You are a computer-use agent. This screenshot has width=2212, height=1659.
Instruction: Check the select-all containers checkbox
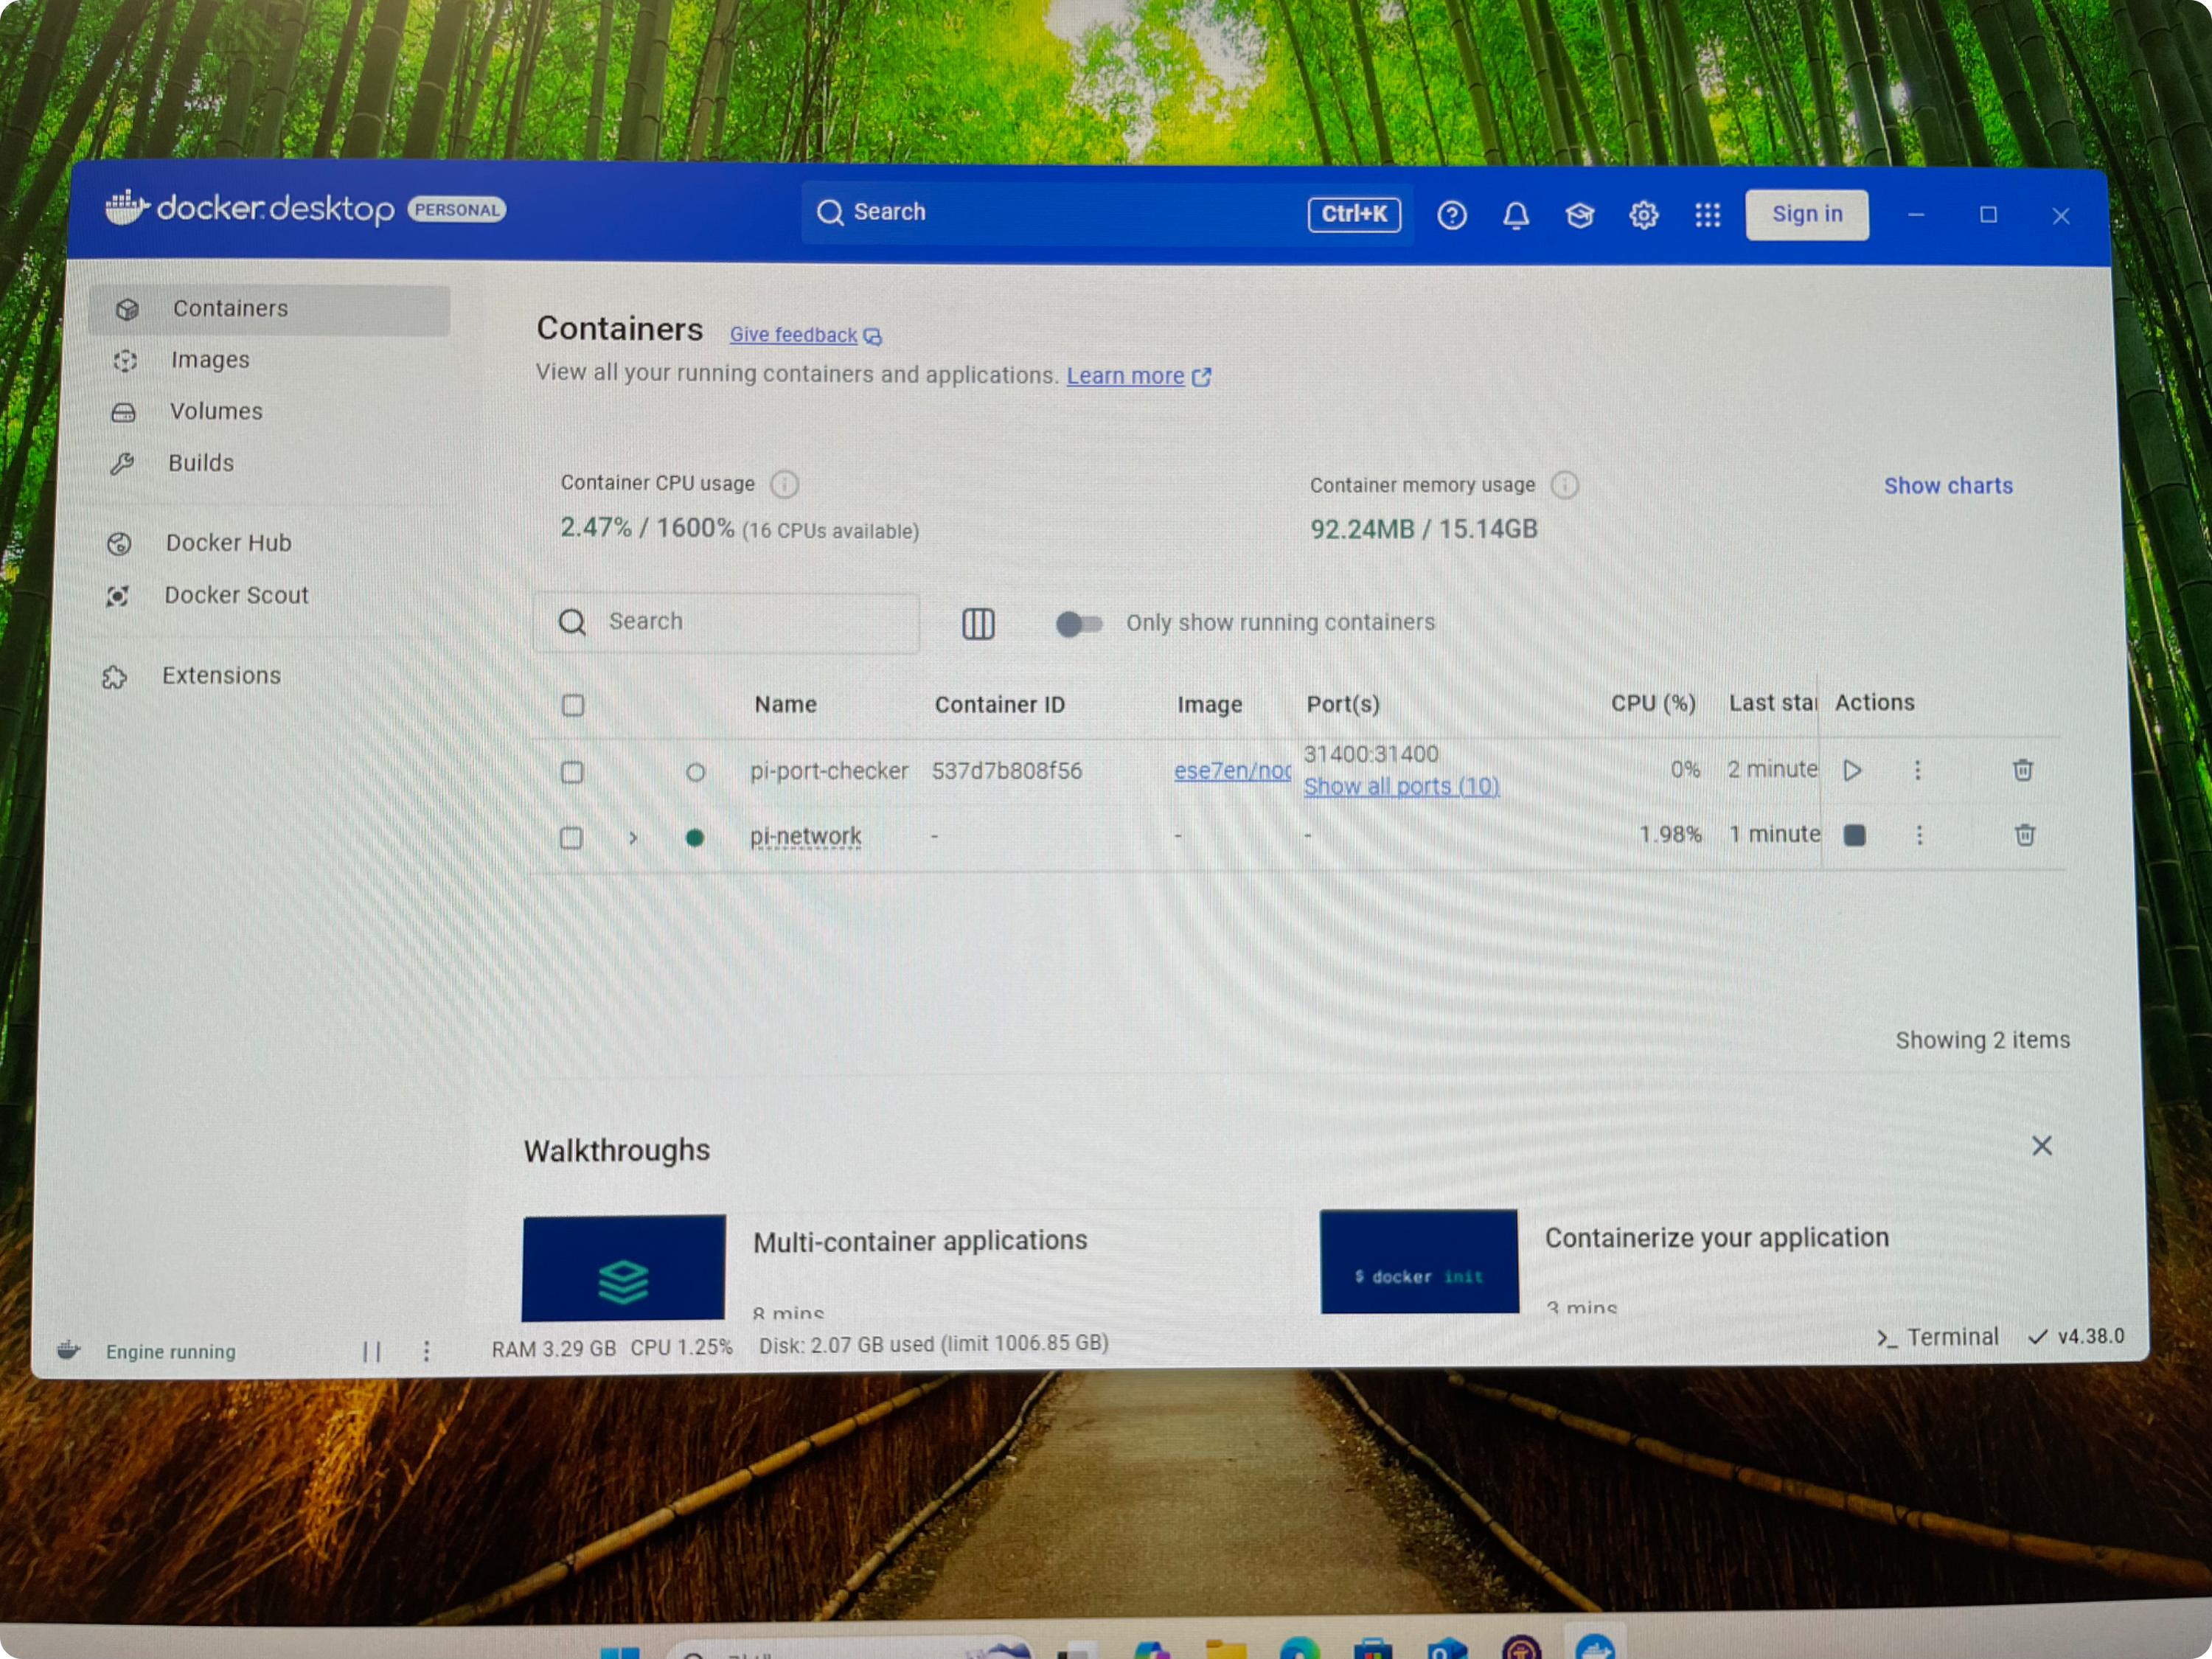[x=573, y=705]
